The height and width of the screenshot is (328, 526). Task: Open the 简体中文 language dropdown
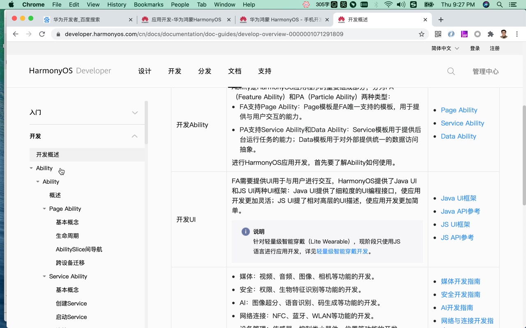[x=445, y=48]
